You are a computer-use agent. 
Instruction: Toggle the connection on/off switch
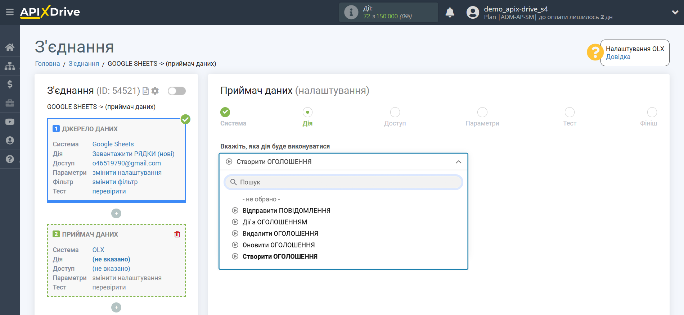pyautogui.click(x=177, y=91)
